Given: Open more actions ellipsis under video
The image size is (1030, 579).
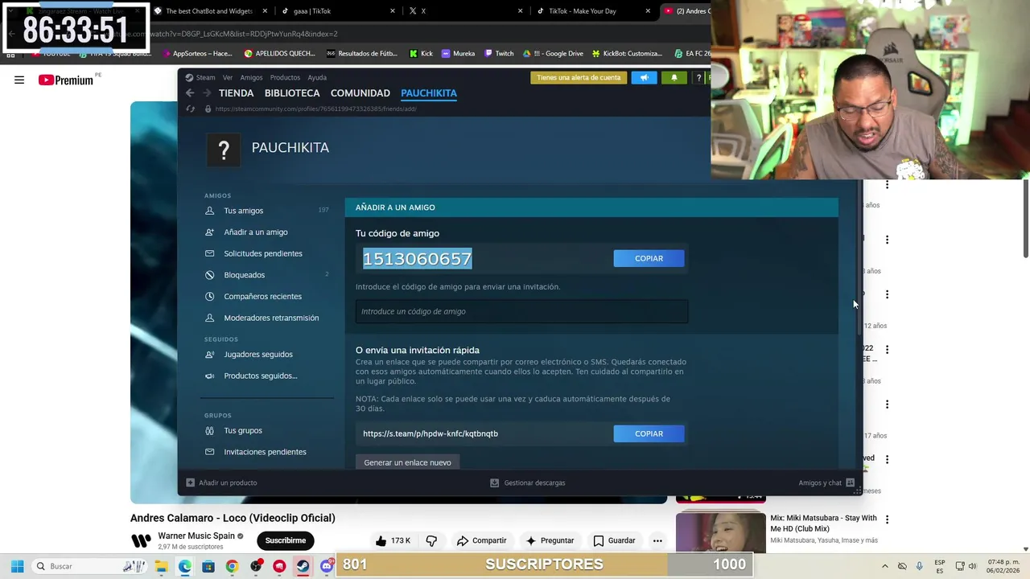Looking at the screenshot, I should pos(657,540).
